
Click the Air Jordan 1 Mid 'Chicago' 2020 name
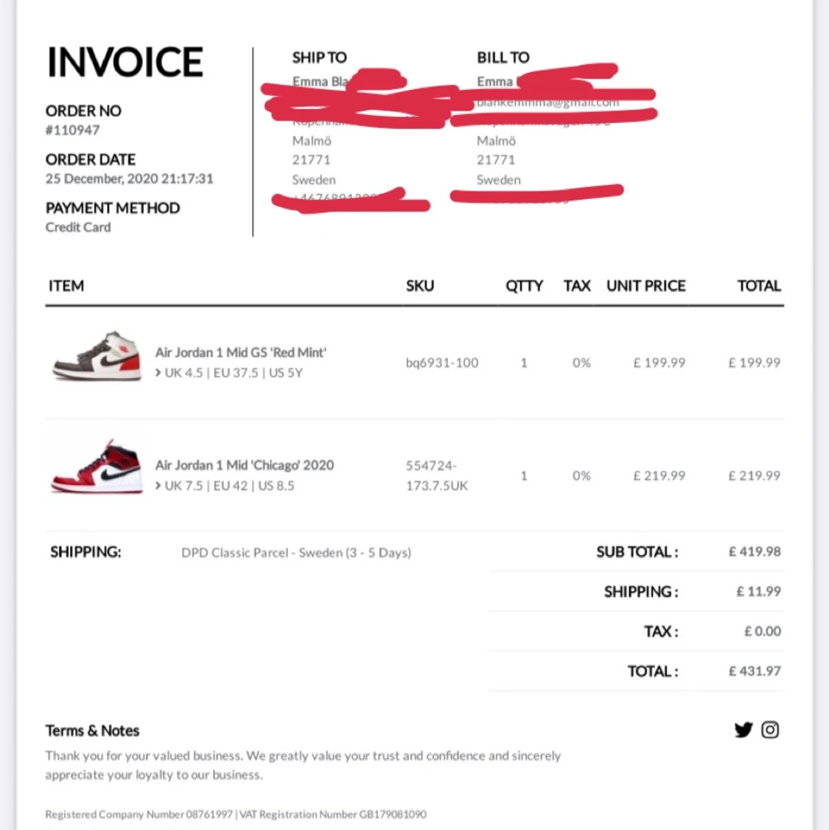tap(244, 465)
